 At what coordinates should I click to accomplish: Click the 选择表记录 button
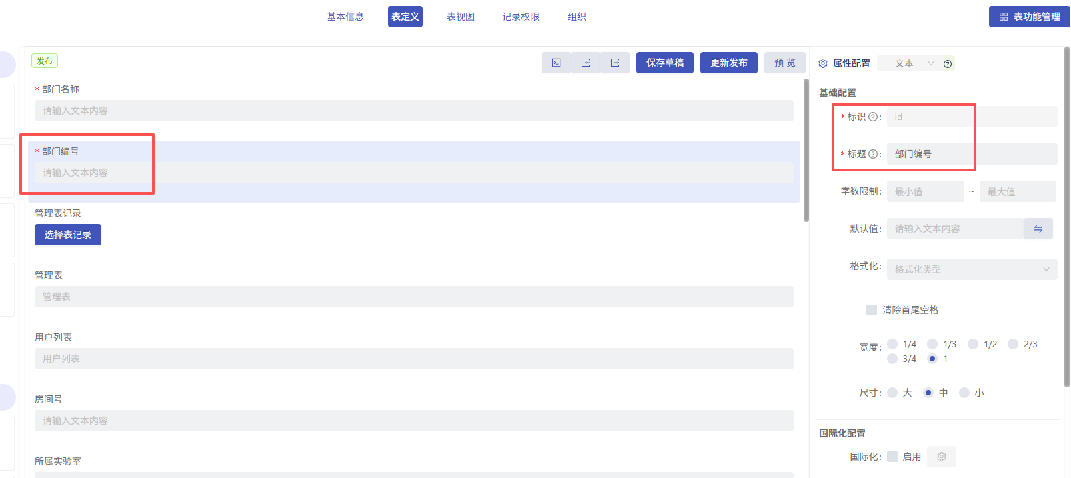pos(68,235)
